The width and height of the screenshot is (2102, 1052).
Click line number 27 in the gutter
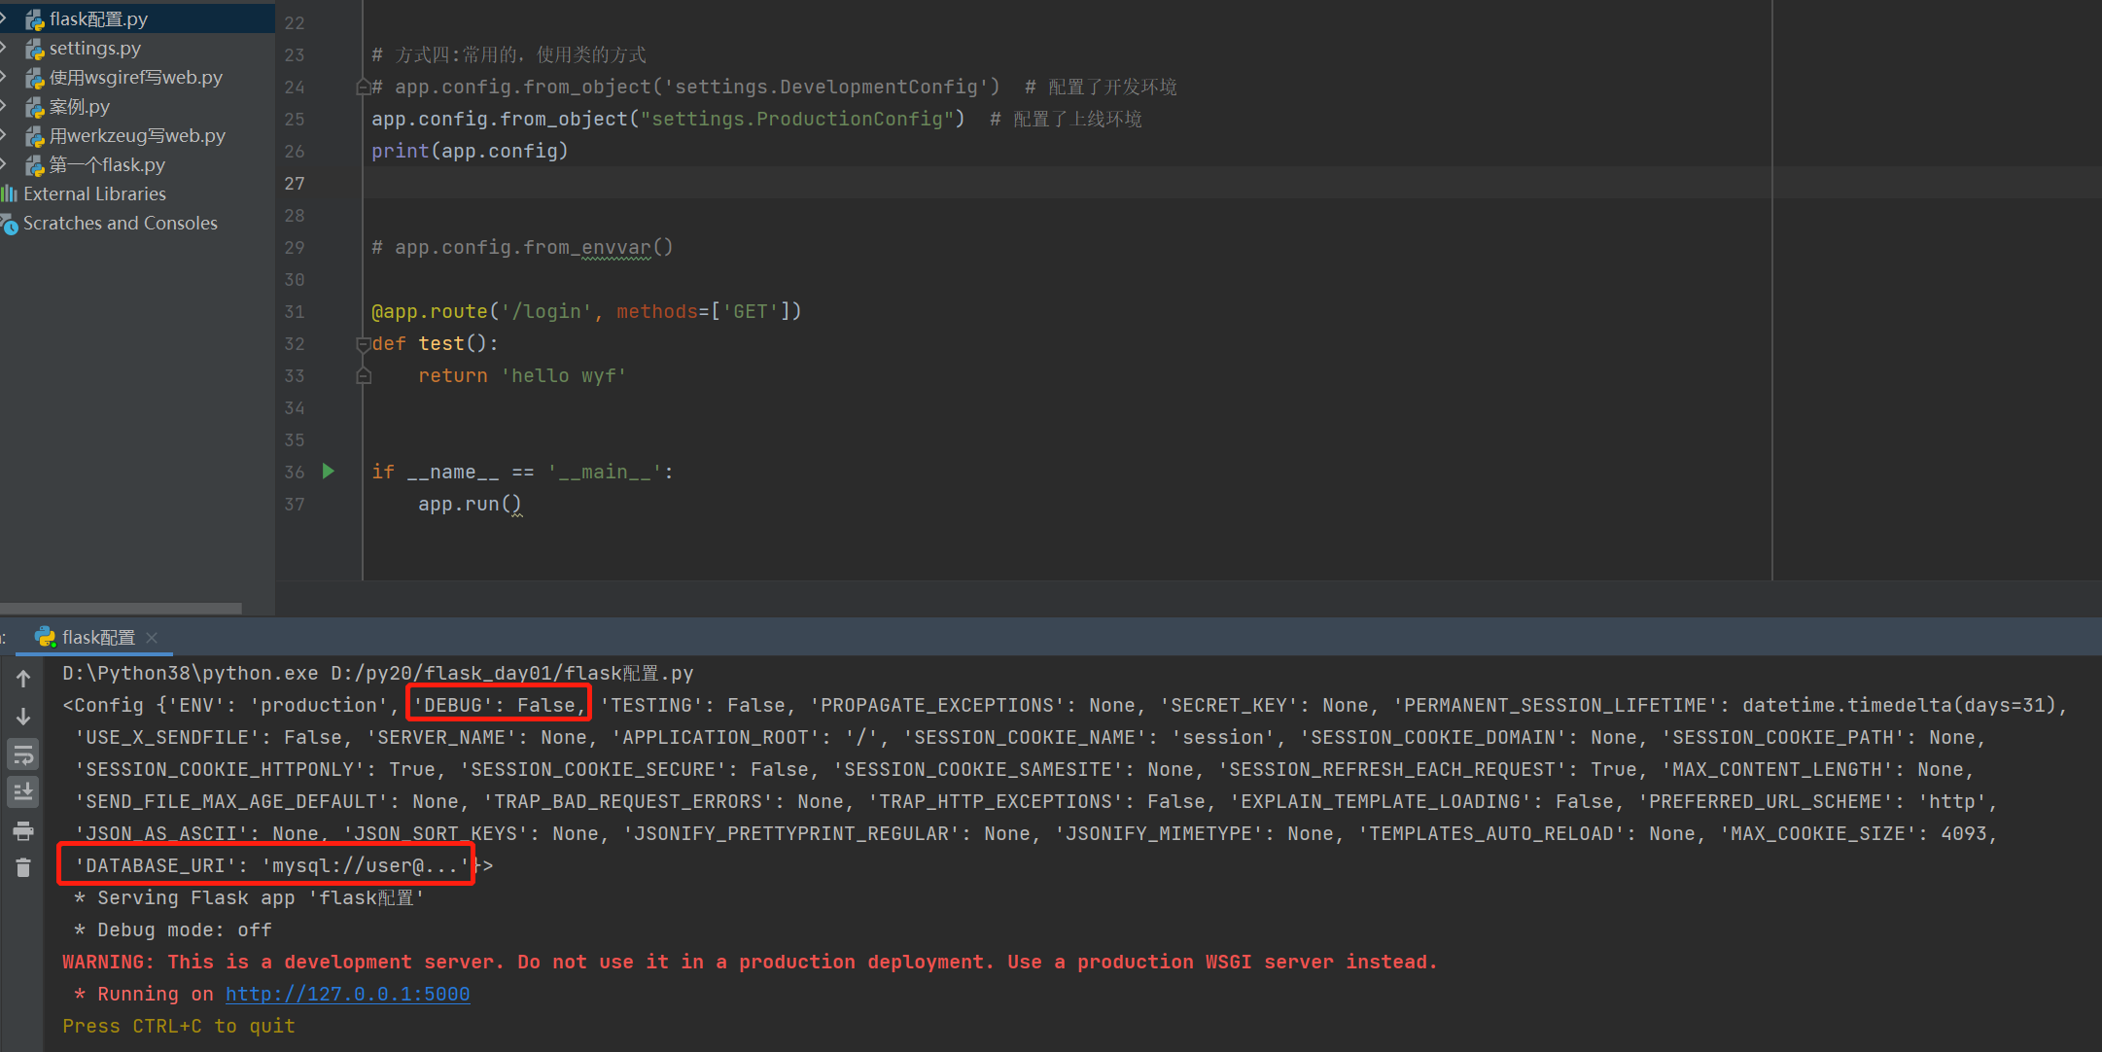pyautogui.click(x=295, y=184)
